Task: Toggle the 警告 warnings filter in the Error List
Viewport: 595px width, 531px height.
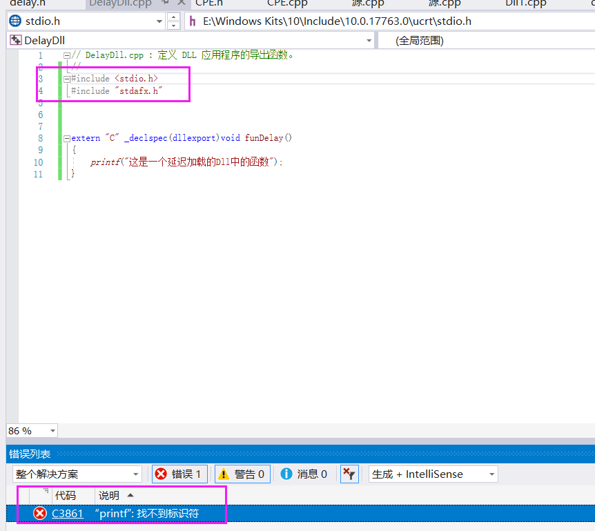Action: (242, 474)
